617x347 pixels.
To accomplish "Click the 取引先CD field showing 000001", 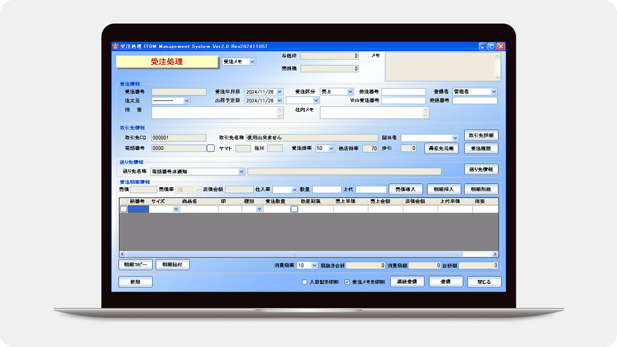I will tap(179, 138).
